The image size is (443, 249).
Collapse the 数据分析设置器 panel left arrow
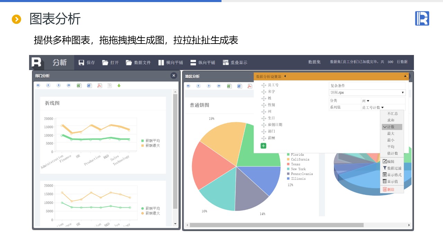[x=285, y=76]
